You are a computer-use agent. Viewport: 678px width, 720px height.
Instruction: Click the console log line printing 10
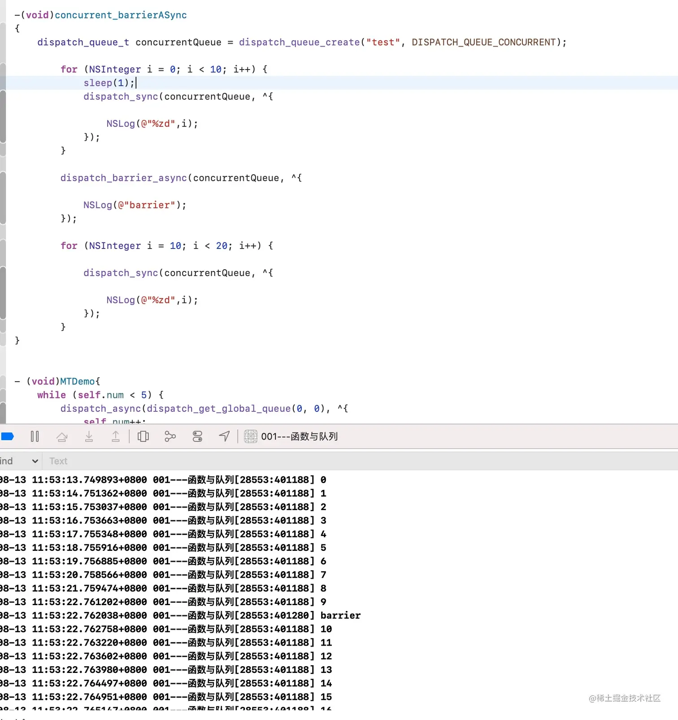point(166,629)
